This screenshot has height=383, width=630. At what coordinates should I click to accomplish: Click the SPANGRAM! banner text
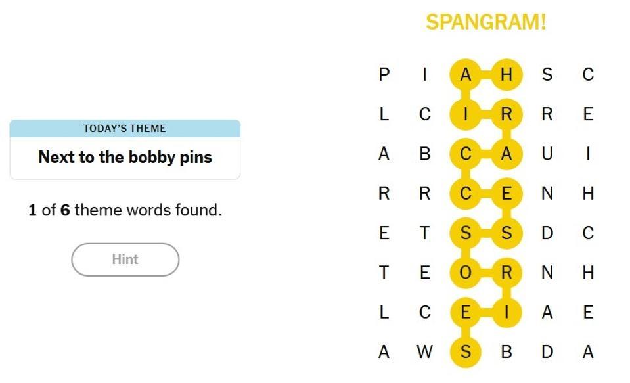(x=486, y=22)
